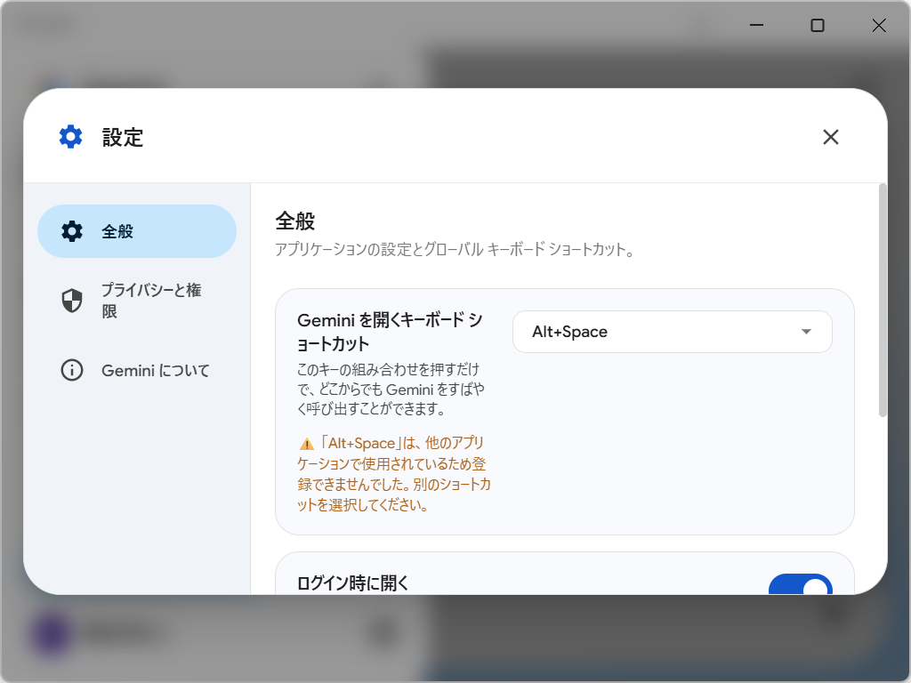Minimize the application window

pyautogui.click(x=756, y=25)
